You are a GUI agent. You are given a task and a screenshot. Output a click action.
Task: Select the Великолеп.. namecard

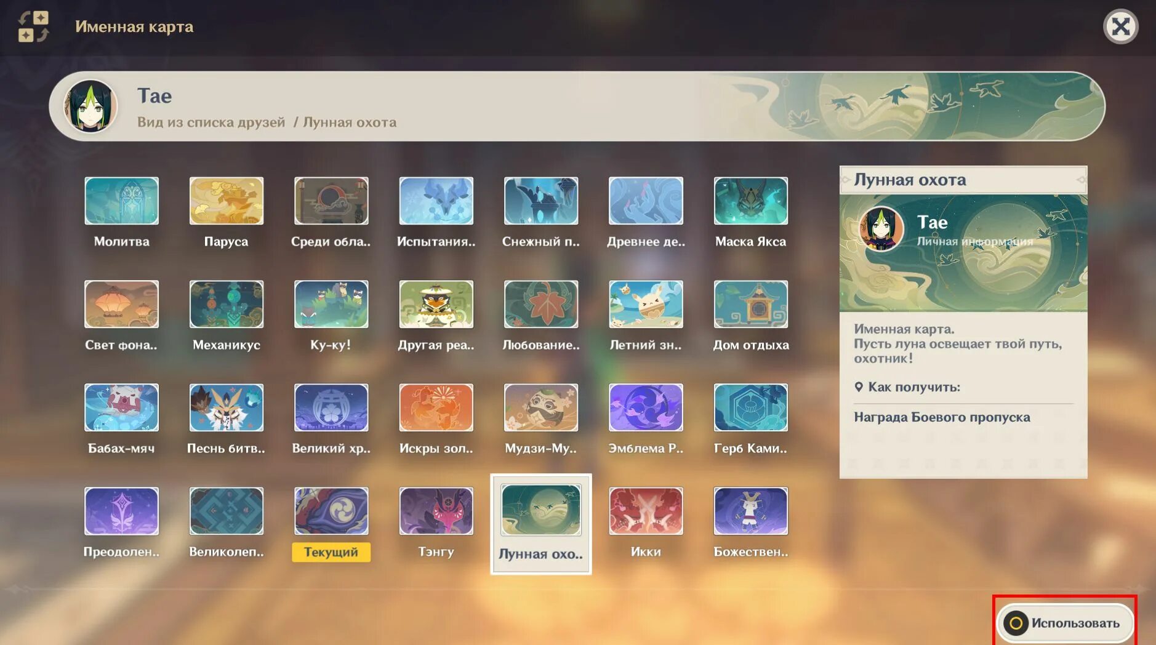point(226,511)
